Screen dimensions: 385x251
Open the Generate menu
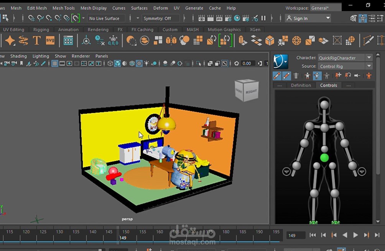tap(194, 8)
